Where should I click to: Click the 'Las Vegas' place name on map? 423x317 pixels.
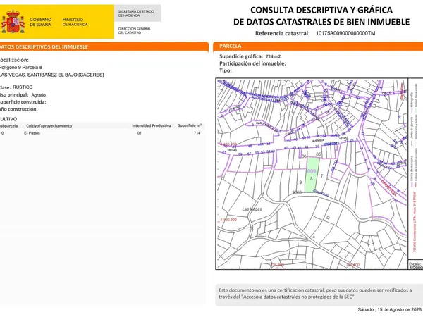pyautogui.click(x=252, y=209)
